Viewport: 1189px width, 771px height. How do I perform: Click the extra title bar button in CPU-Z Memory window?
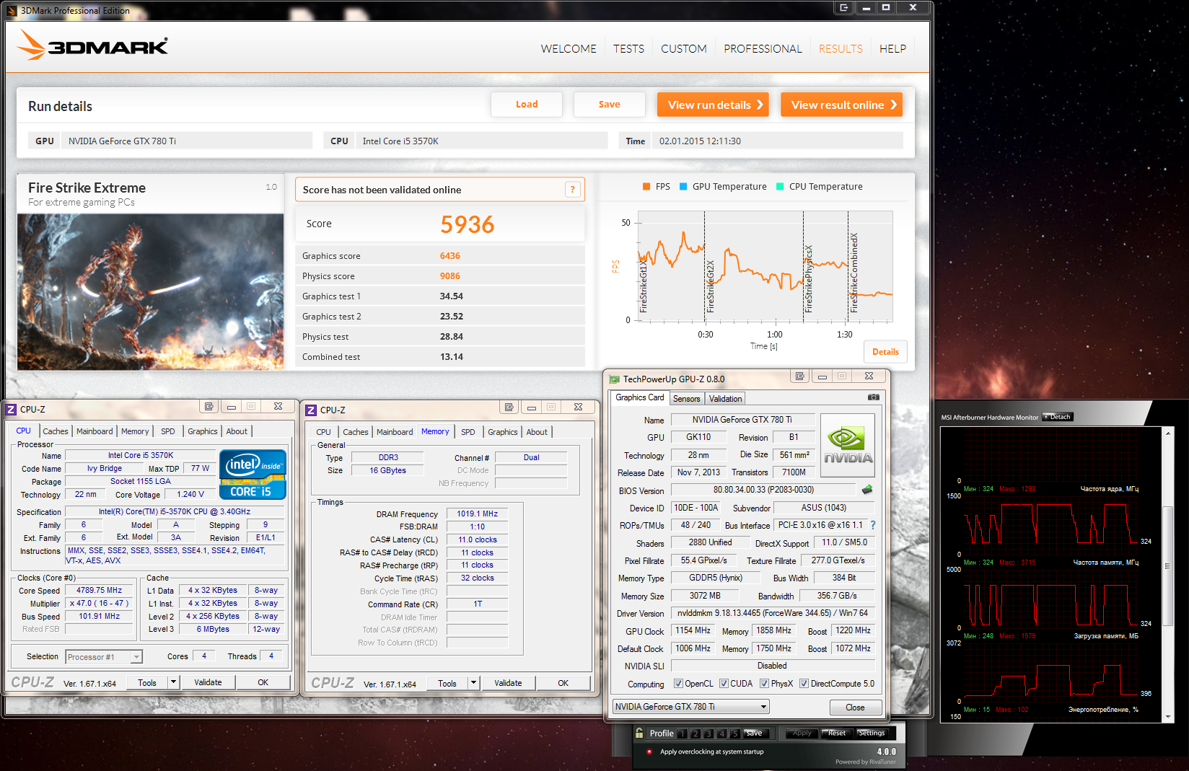point(509,407)
